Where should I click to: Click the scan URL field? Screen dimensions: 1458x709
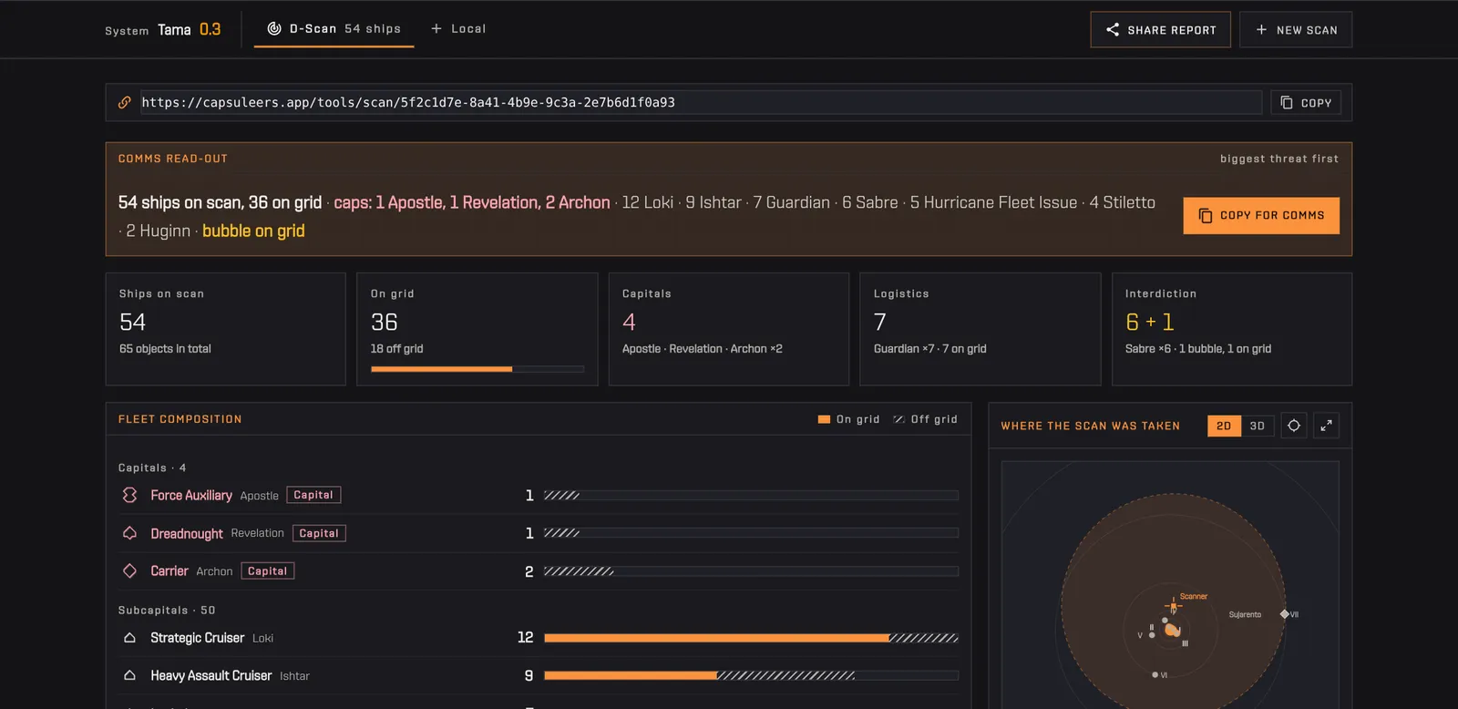click(x=701, y=102)
